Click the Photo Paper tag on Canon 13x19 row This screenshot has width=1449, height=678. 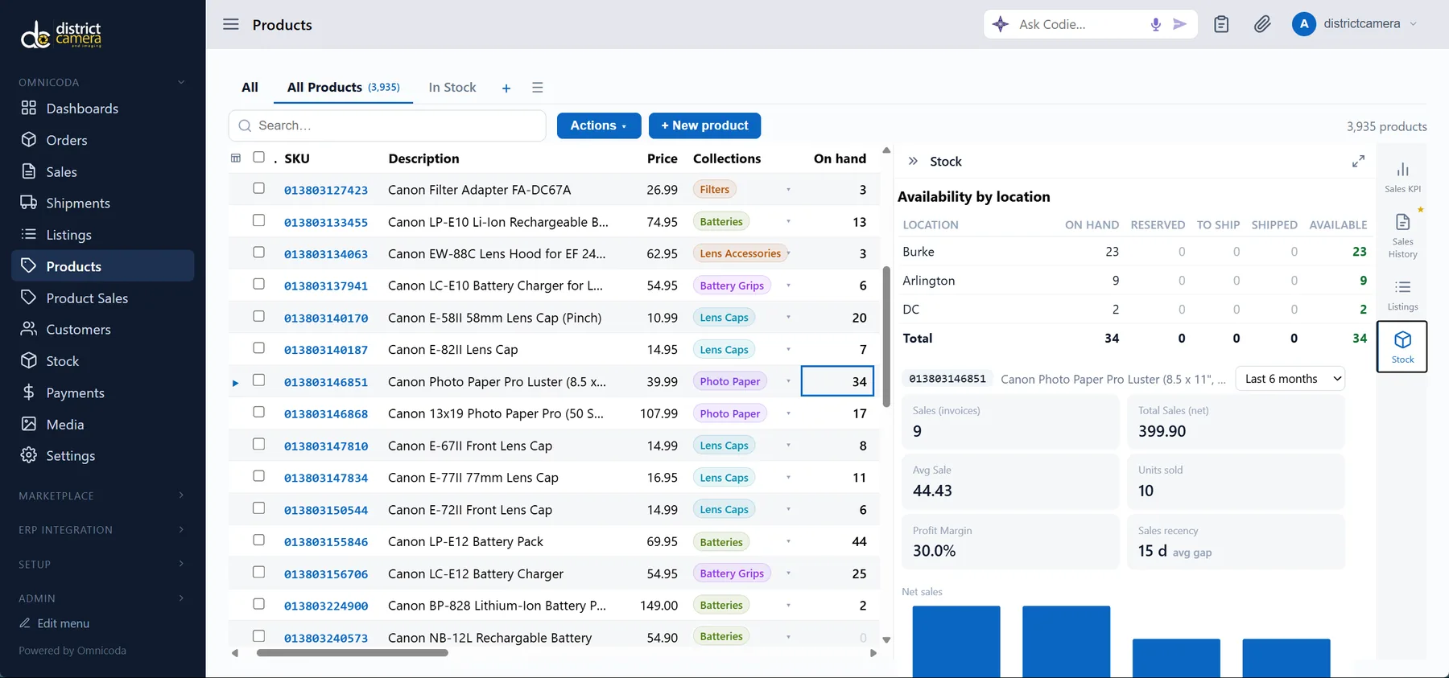[730, 413]
